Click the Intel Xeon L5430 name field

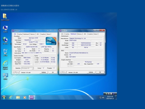tap(33, 38)
